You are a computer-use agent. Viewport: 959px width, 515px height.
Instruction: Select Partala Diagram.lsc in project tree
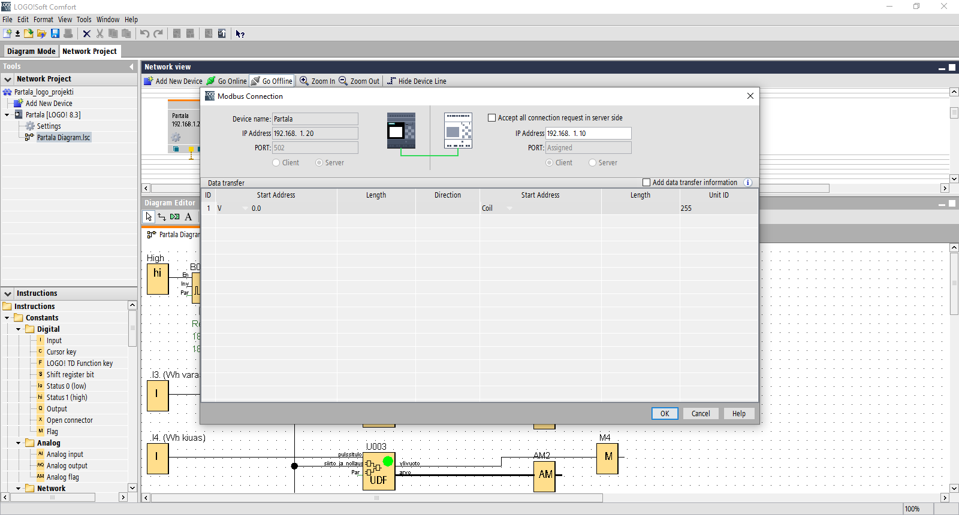pyautogui.click(x=64, y=138)
